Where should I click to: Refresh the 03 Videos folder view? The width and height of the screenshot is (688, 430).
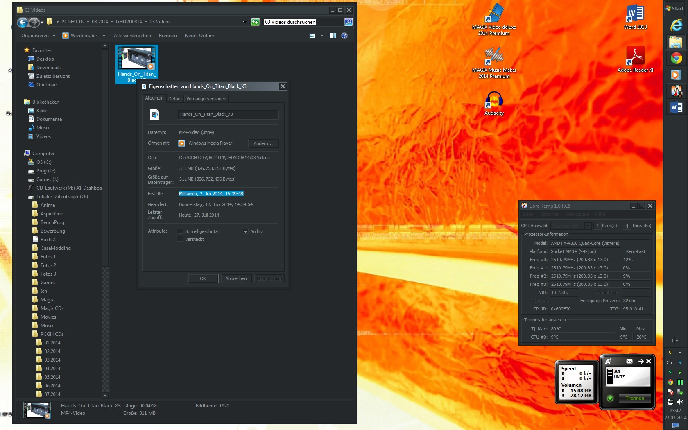tap(255, 22)
